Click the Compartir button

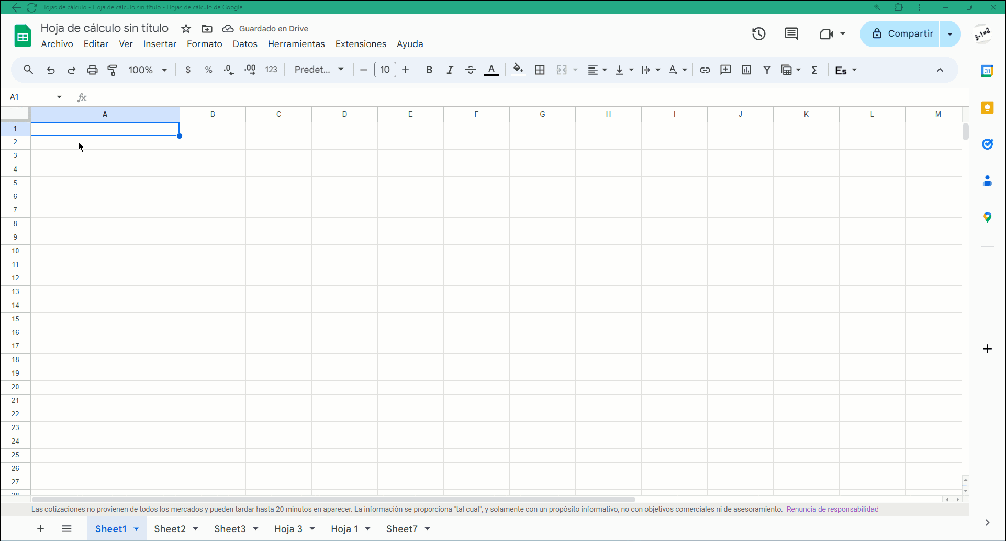pyautogui.click(x=900, y=34)
